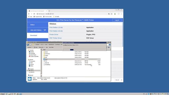Select the printerdriver folder
This screenshot has width=169, height=95.
click(x=48, y=54)
